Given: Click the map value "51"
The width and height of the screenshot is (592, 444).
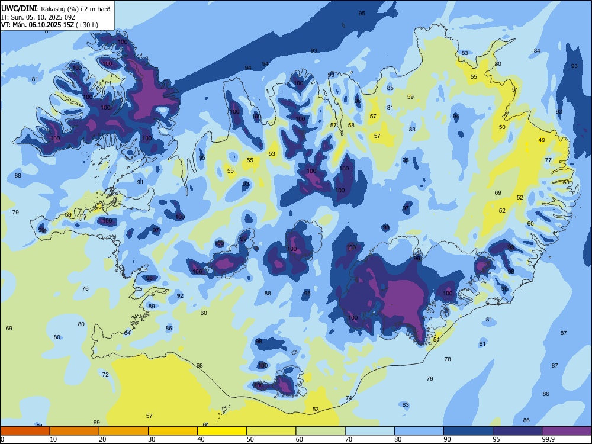Looking at the screenshot, I should point(515,90).
